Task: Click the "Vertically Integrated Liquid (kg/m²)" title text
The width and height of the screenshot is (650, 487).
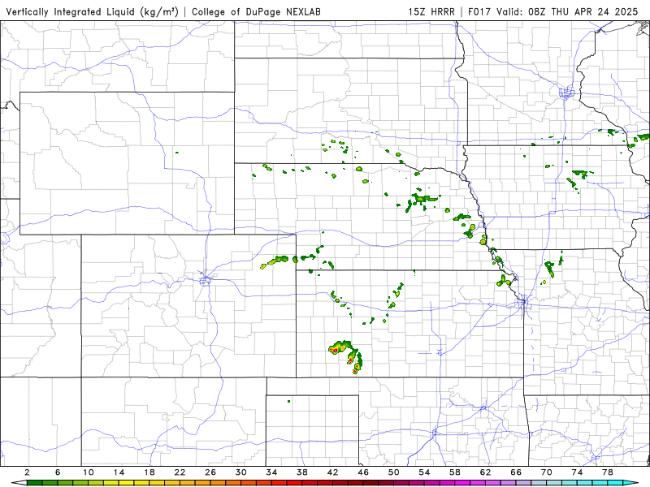Action: 92,11
